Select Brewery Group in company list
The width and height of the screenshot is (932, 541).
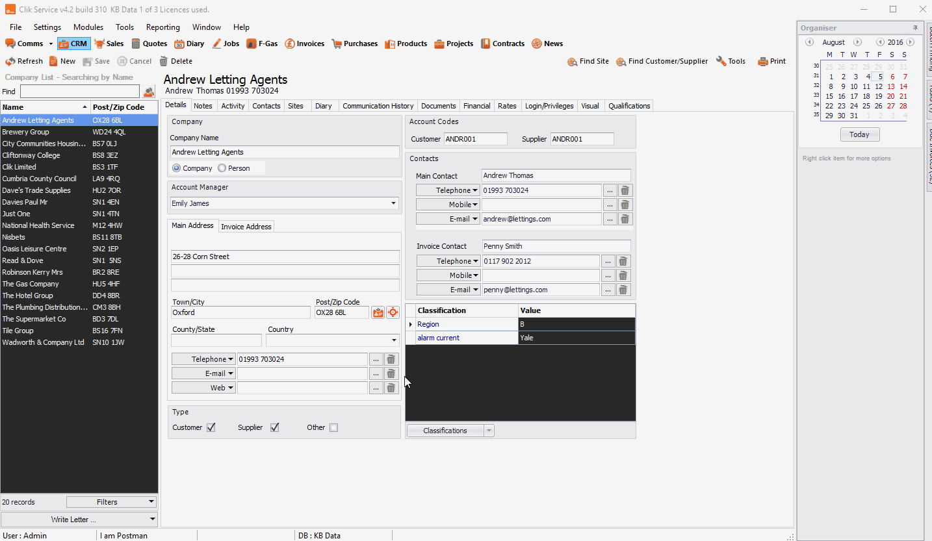[x=26, y=132]
